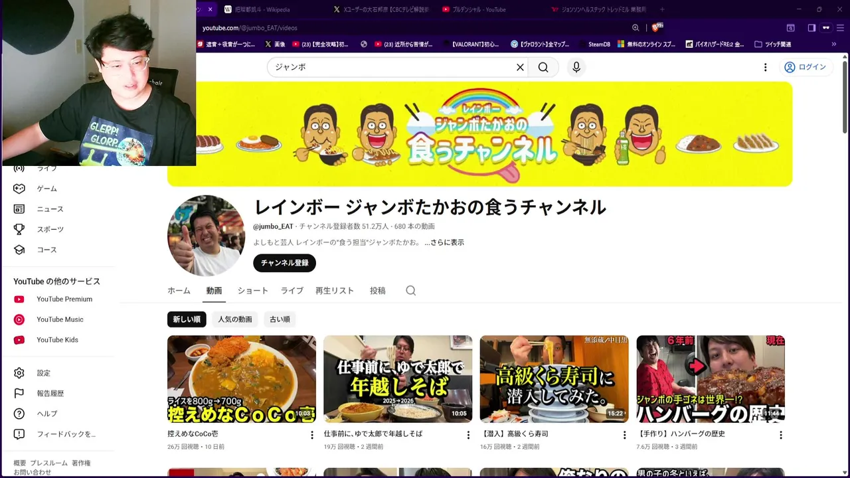Open options menu for 控えめなCoCo壱 video
Viewport: 850px width, 478px height.
click(x=312, y=436)
